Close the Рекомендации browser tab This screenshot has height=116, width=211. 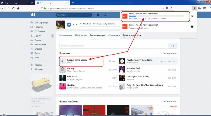[68, 3]
